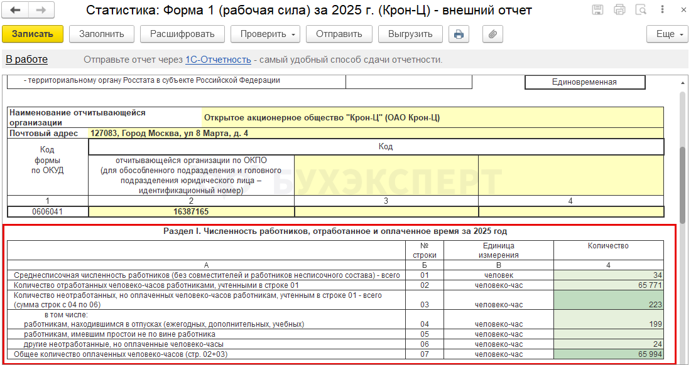The width and height of the screenshot is (691, 365).
Task: Go back with the left arrow
Action: [16, 10]
